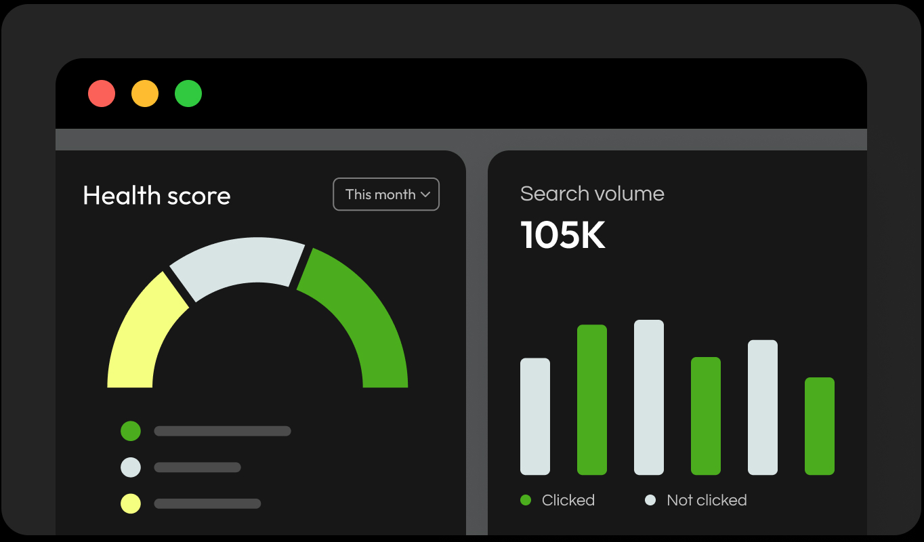Click the yellow legend dot below the gauge

click(x=131, y=504)
